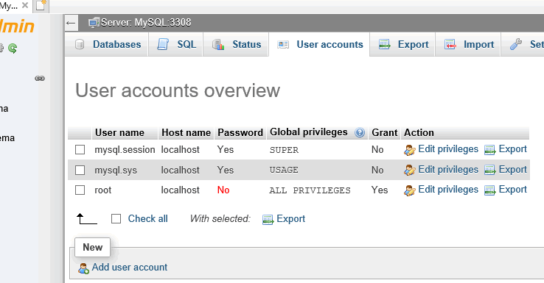
Task: Click the mysql.session user name cell
Action: (125, 150)
